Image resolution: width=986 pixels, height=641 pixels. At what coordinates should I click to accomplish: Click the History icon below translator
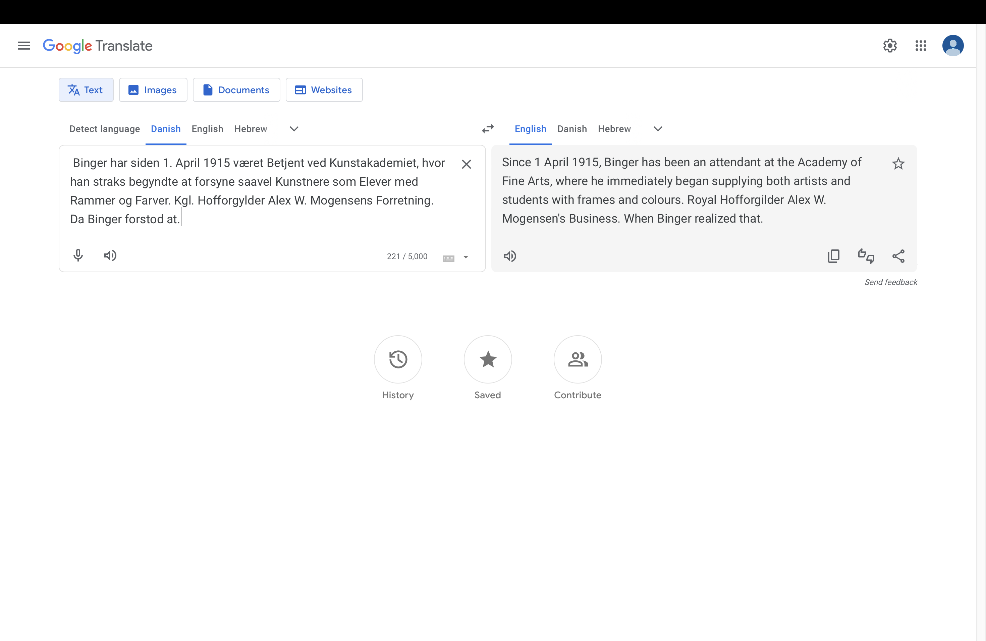pos(398,359)
